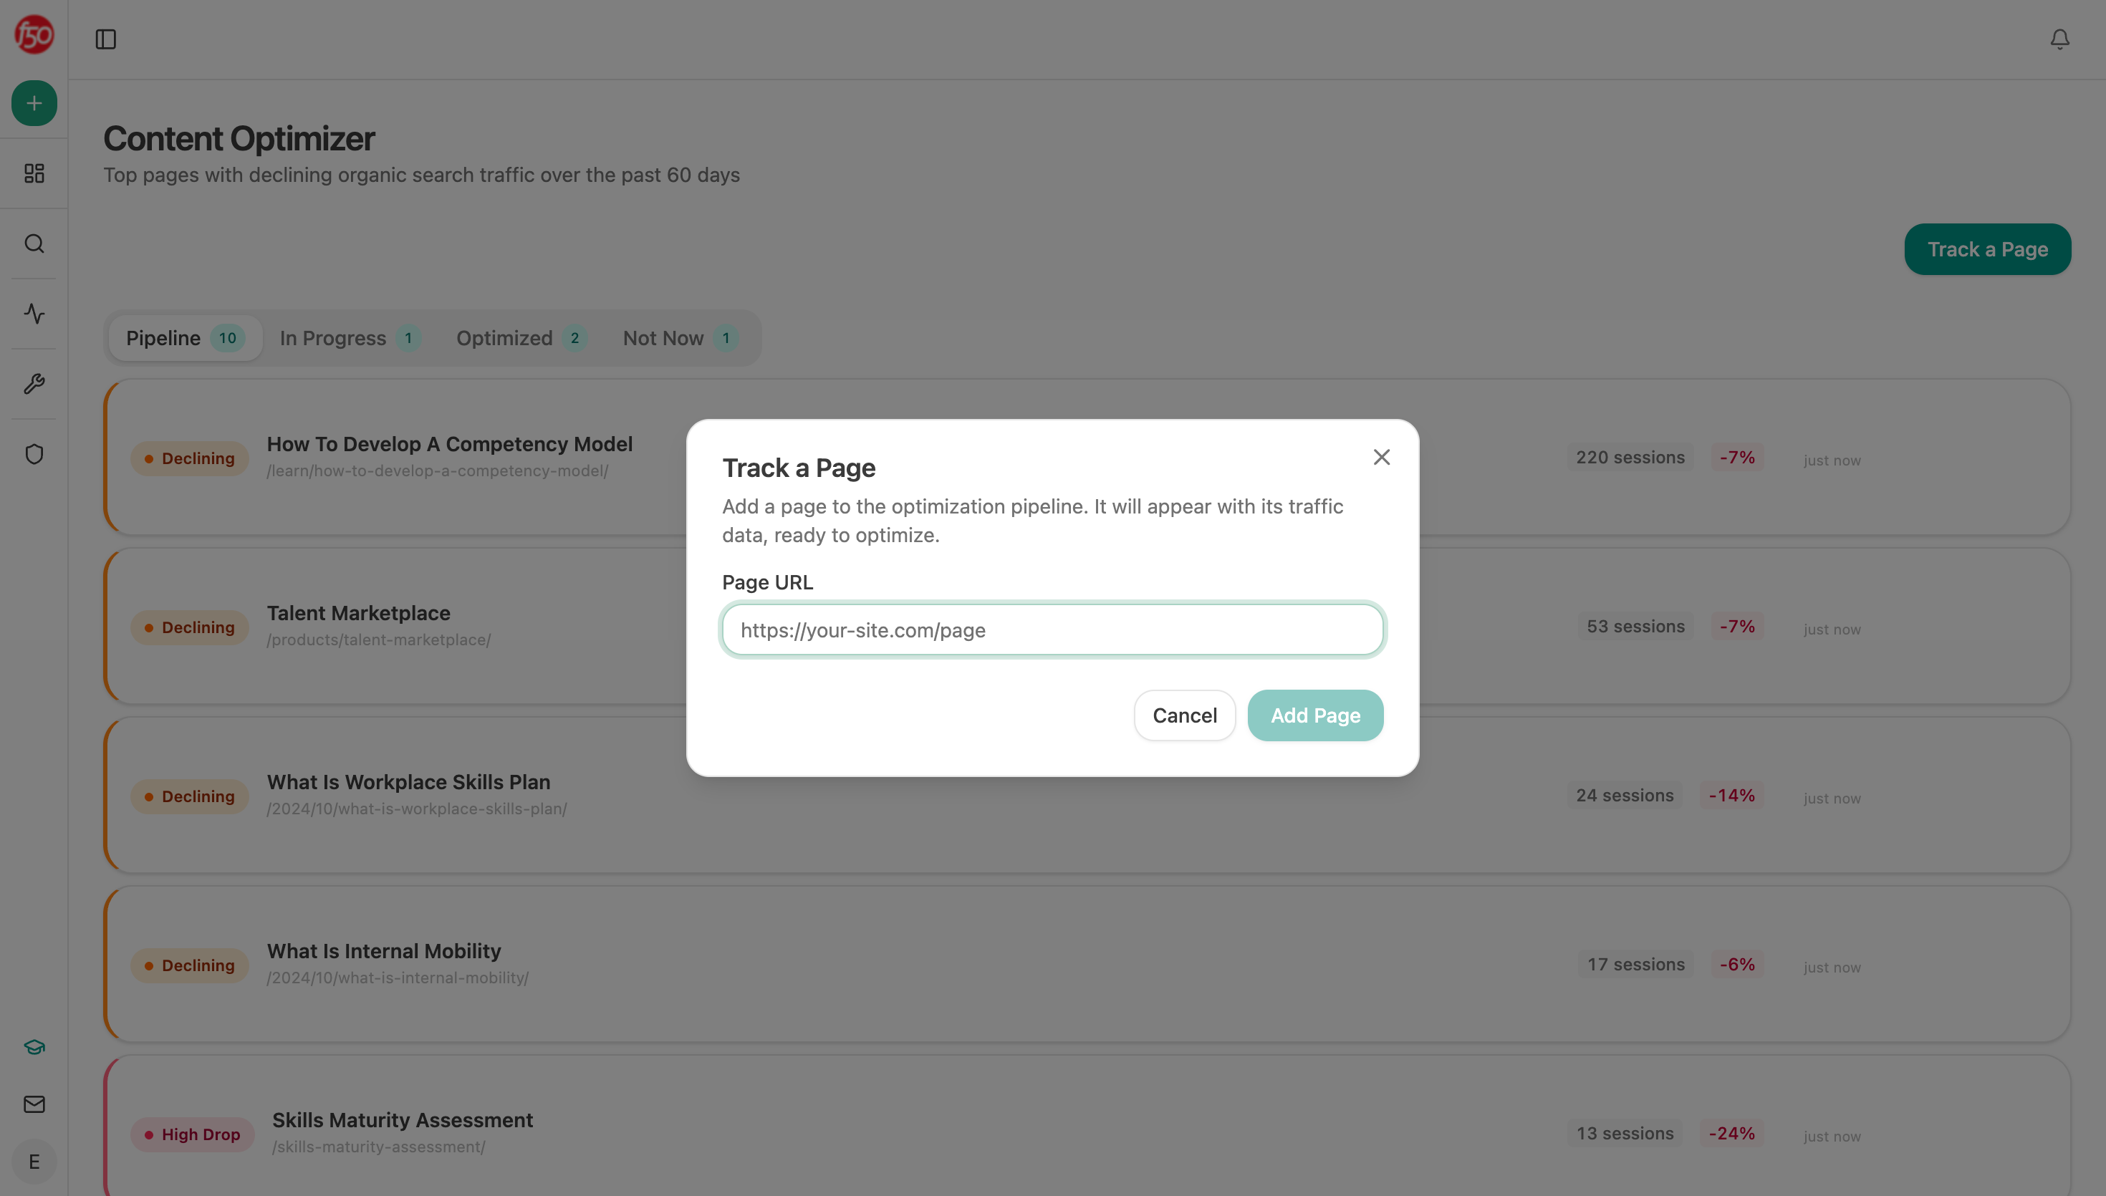Open the graduation cap learning icon
This screenshot has width=2106, height=1196.
(34, 1047)
